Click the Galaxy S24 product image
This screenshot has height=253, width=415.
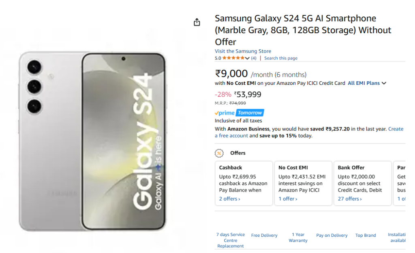tap(92, 141)
